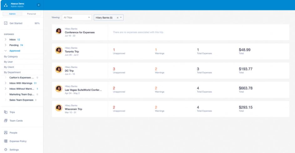Click the Settings gear icon

pos(6,150)
